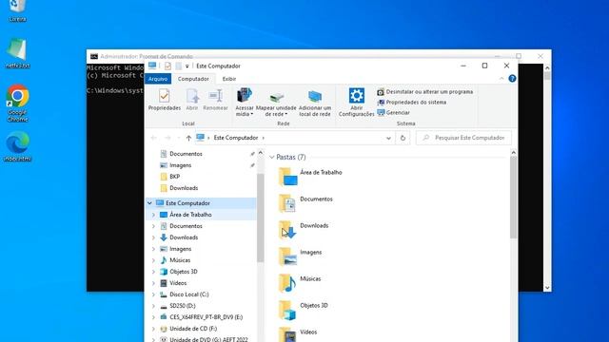Switch to the Exibir ribbon tab
Viewport: 609px width, 342px height.
pos(228,79)
